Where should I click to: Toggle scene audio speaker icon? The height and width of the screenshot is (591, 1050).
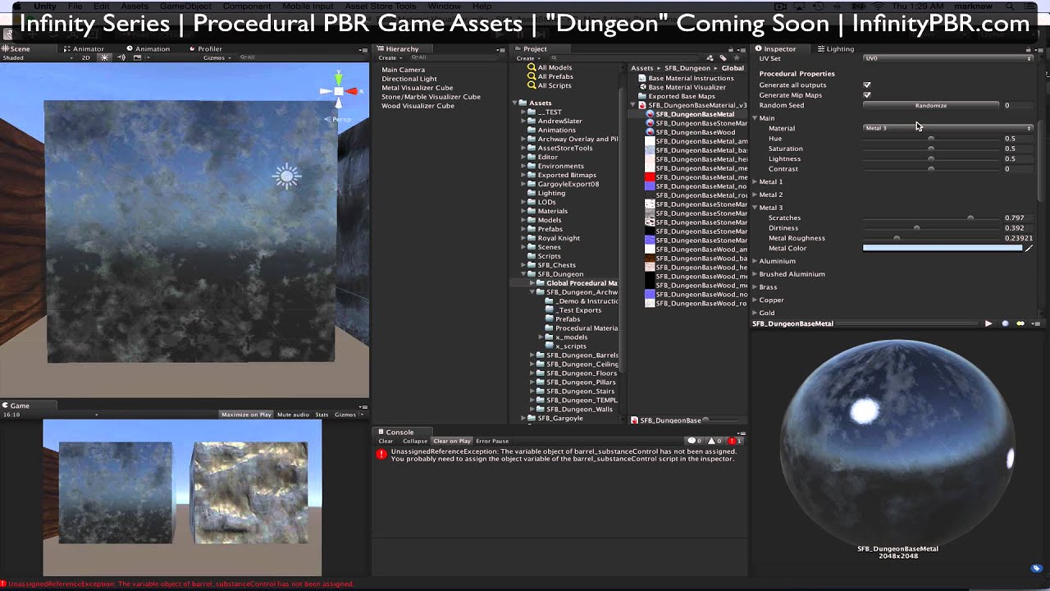point(121,57)
